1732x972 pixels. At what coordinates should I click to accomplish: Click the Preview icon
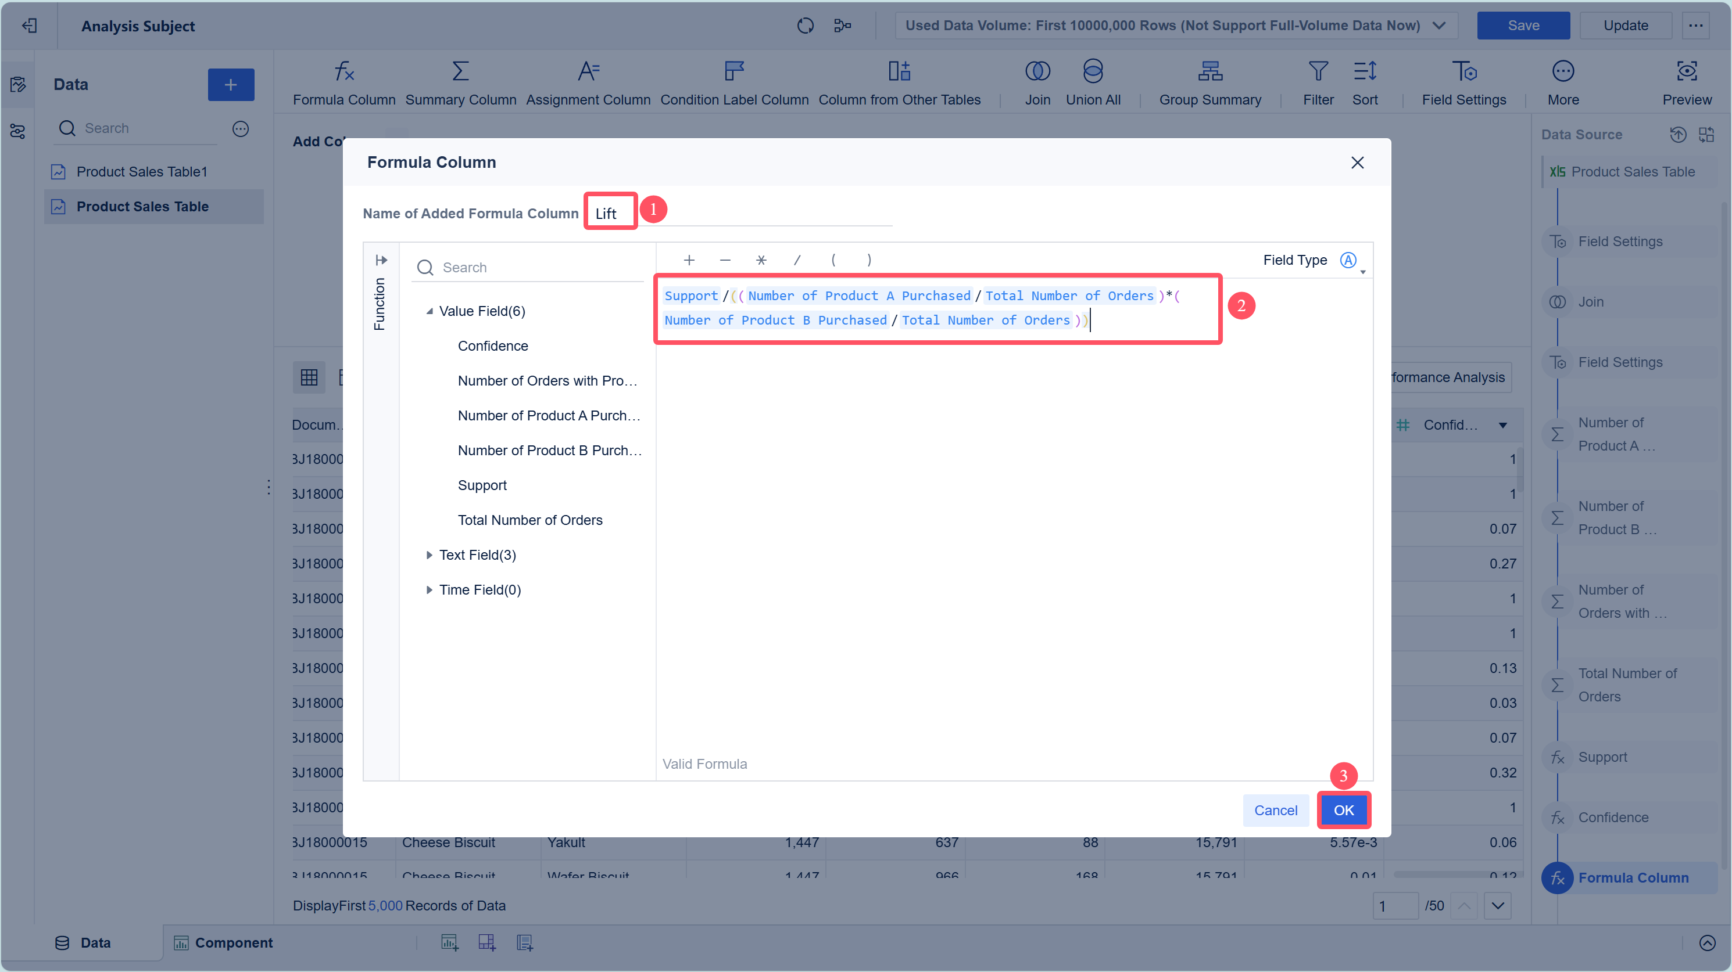[x=1686, y=71]
